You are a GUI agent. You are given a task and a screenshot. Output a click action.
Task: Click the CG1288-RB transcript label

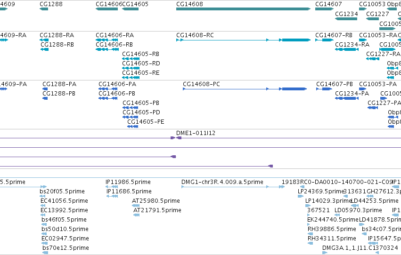(x=57, y=45)
